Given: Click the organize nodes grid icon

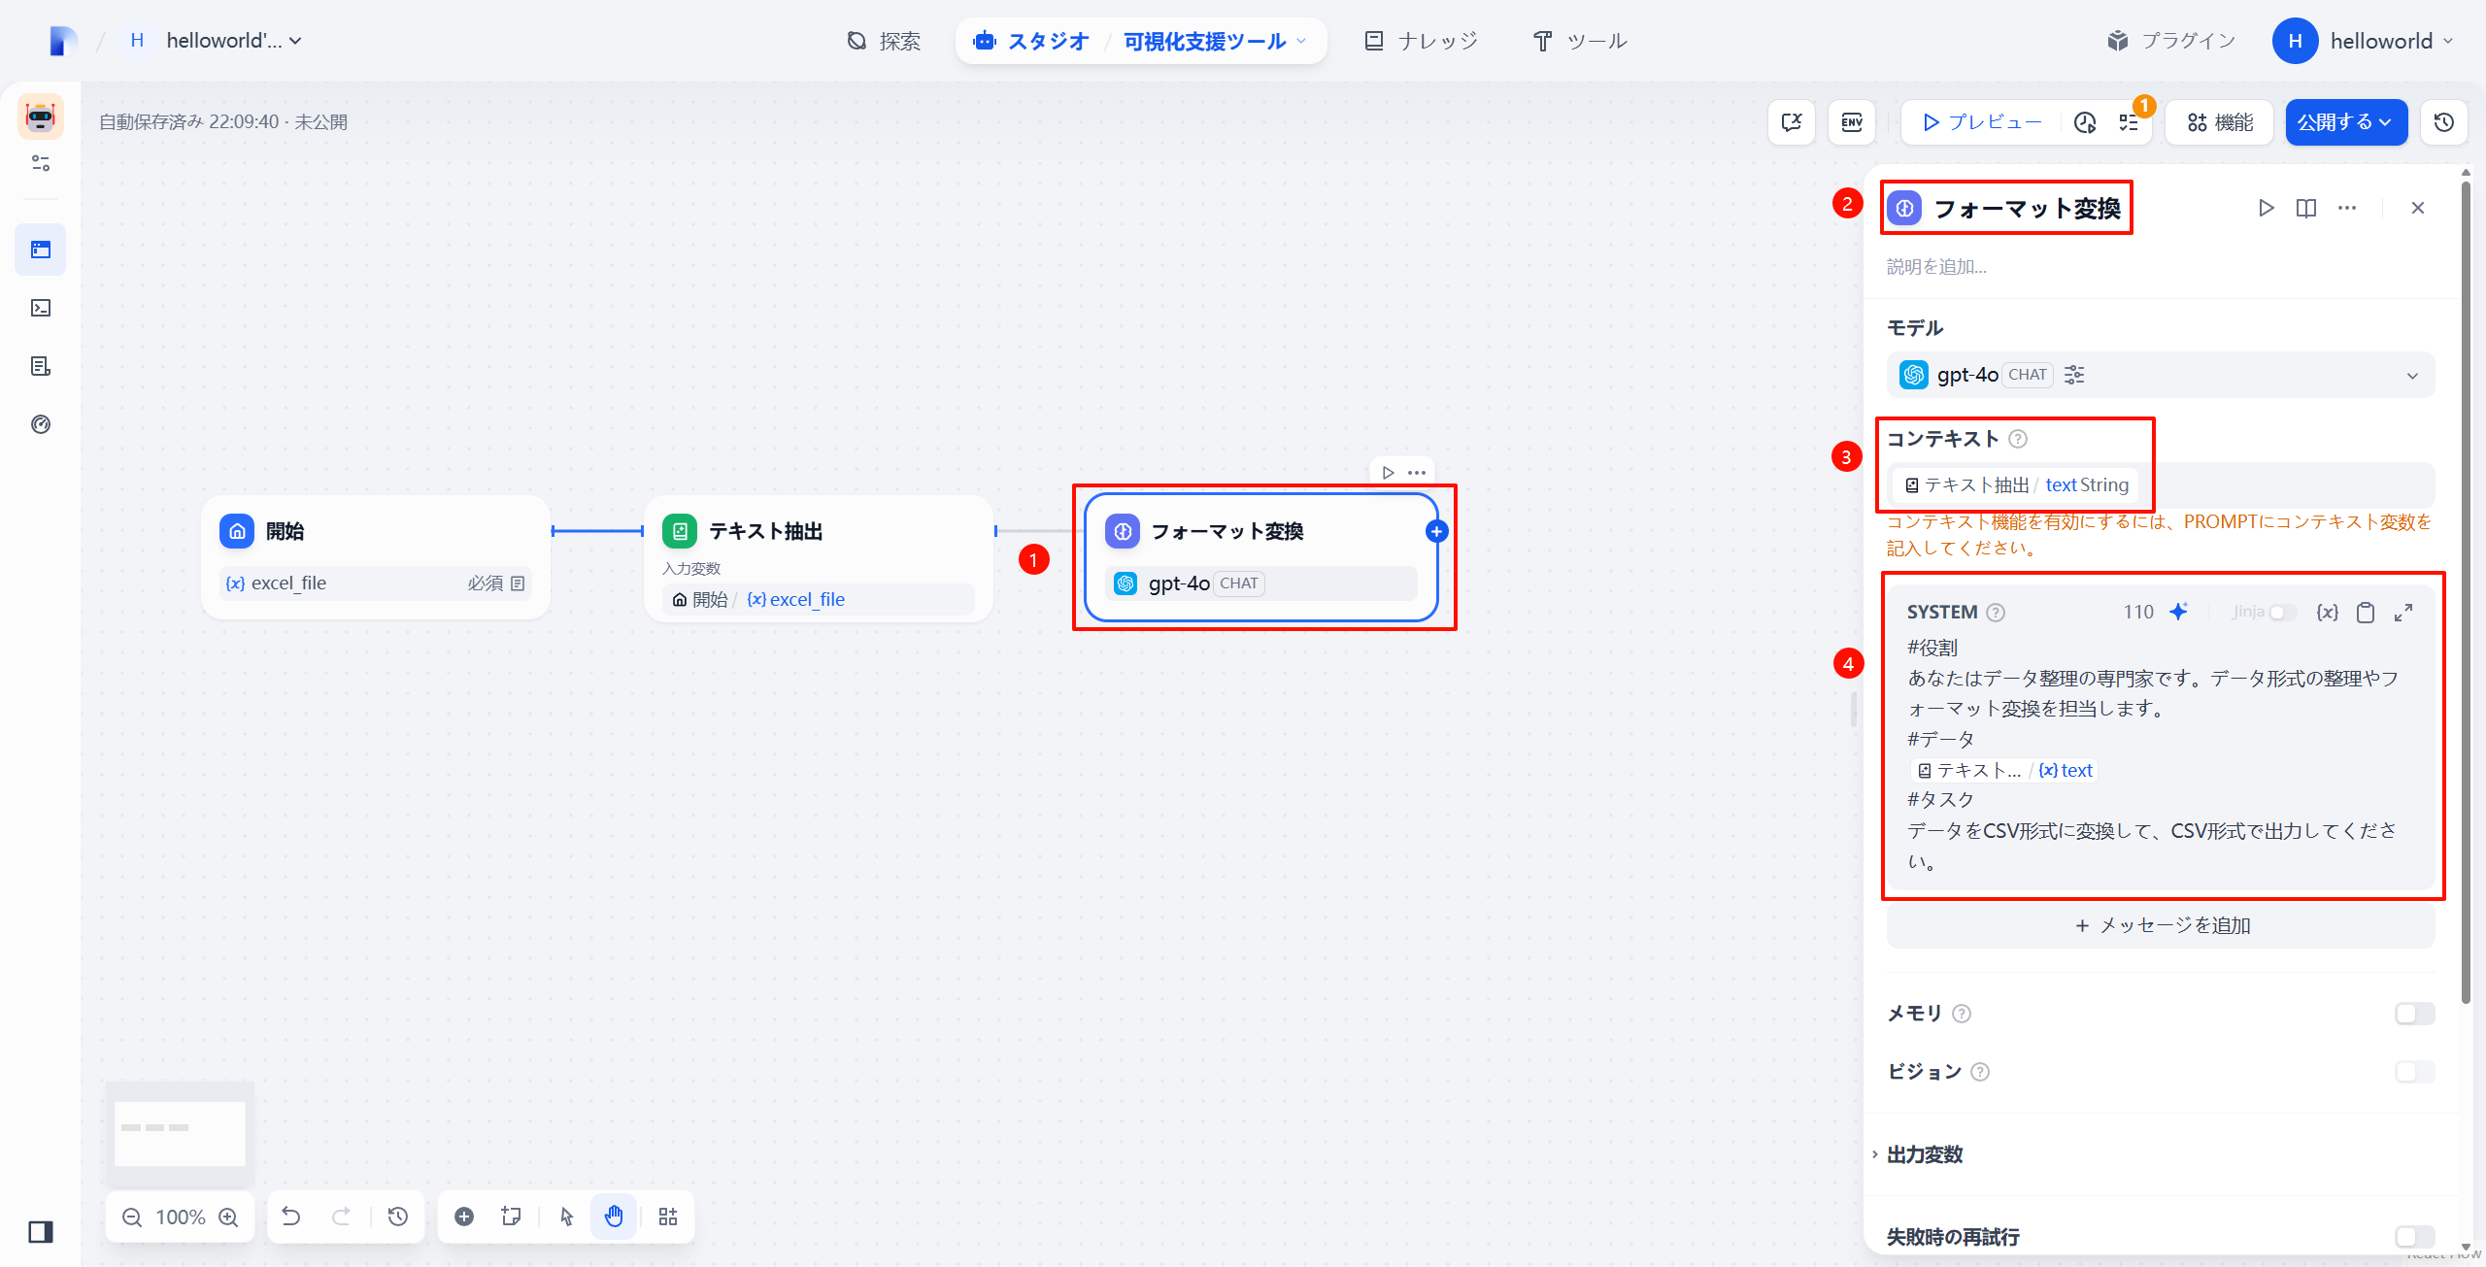Looking at the screenshot, I should point(668,1217).
